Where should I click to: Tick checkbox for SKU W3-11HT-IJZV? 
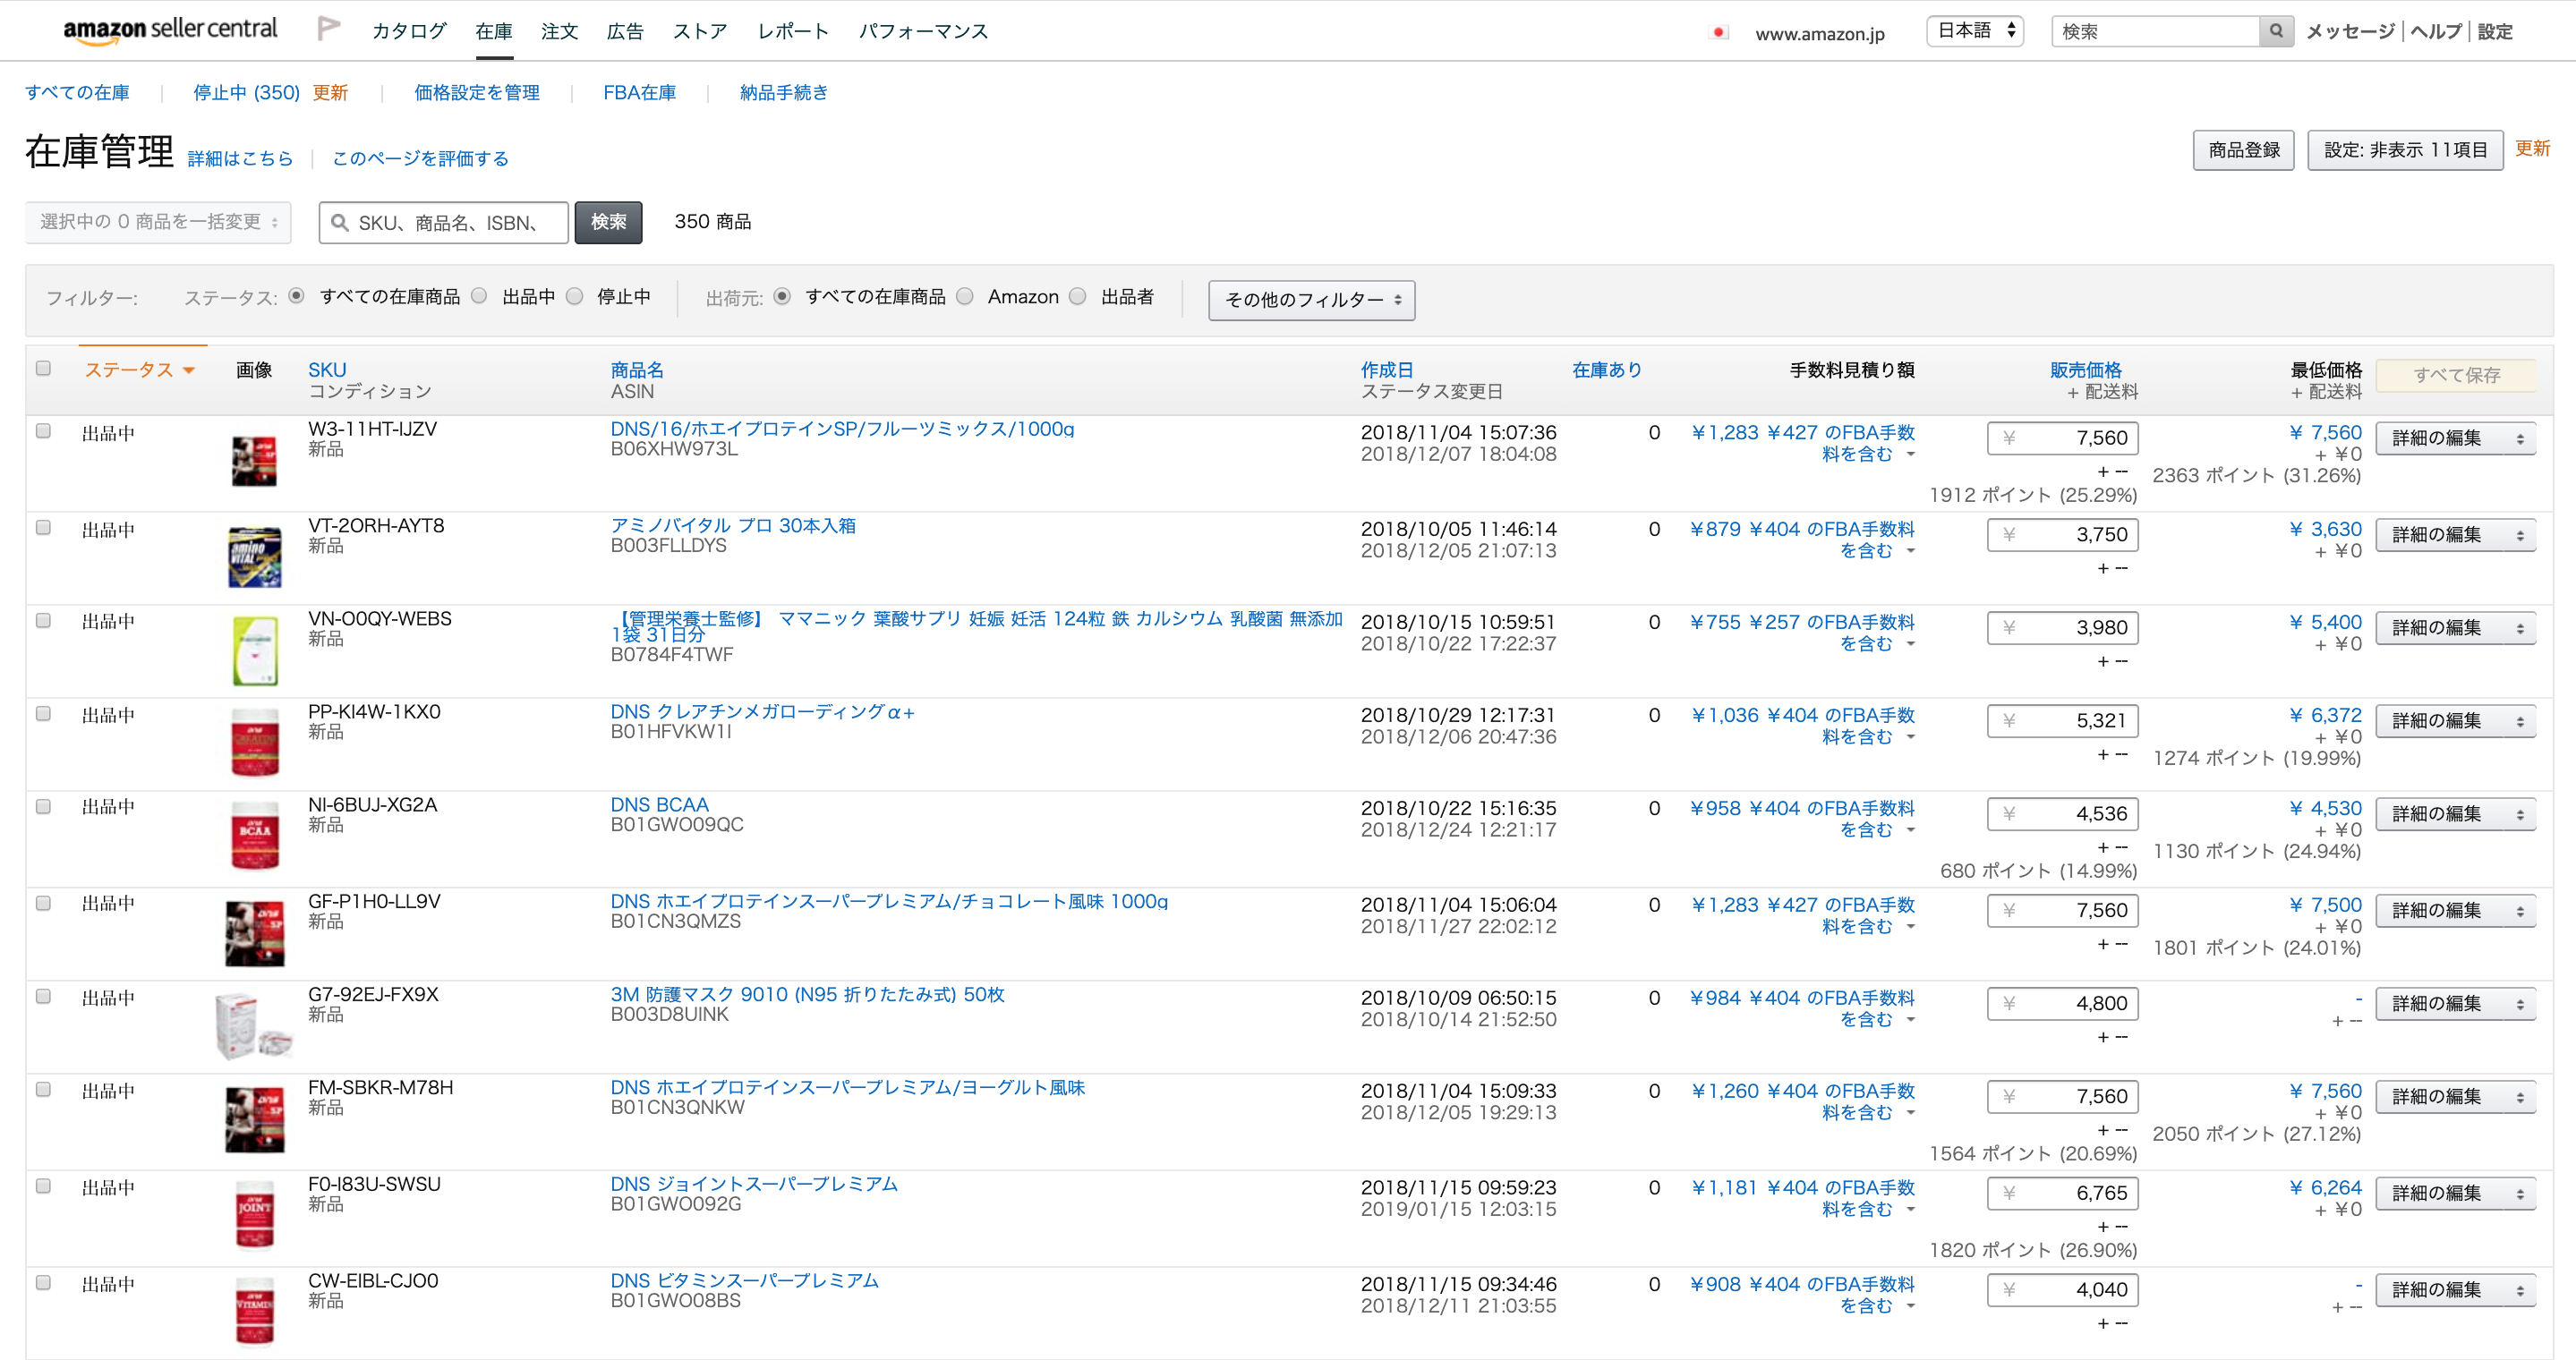[43, 430]
